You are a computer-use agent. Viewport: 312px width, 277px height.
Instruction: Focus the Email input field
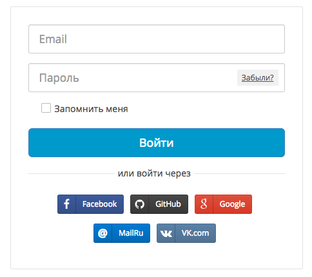[157, 39]
